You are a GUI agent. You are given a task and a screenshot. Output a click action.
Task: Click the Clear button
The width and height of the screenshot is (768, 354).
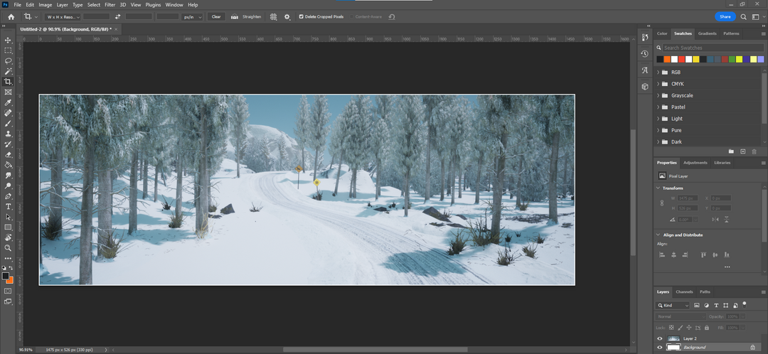pyautogui.click(x=216, y=16)
